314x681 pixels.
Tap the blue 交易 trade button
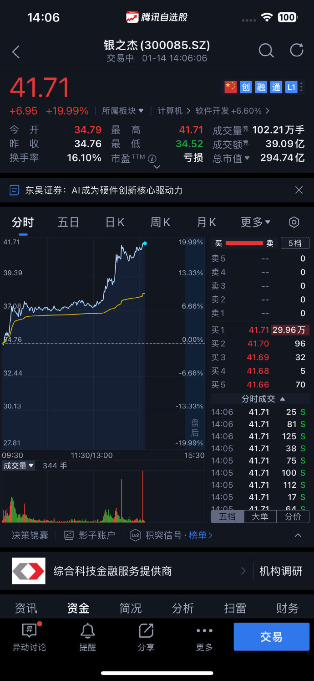coord(272,636)
